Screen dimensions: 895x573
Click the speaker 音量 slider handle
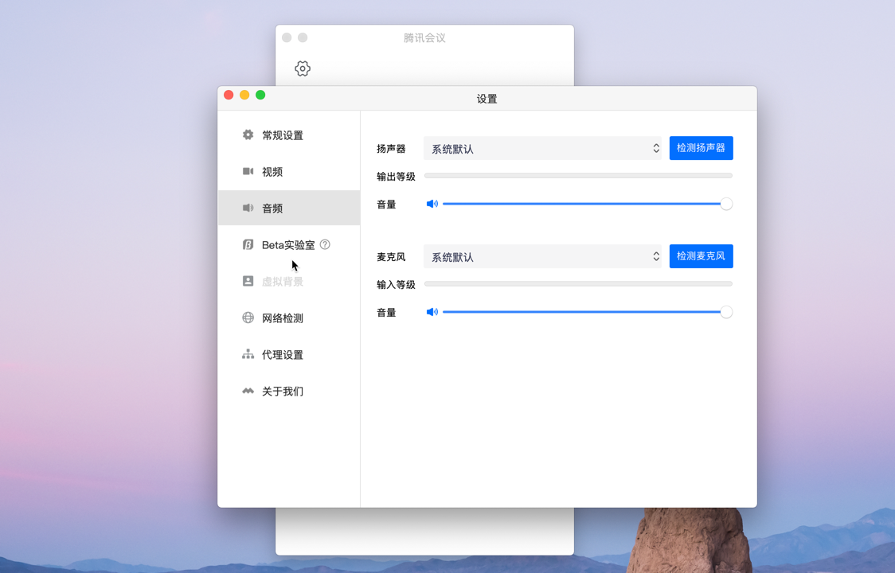726,204
